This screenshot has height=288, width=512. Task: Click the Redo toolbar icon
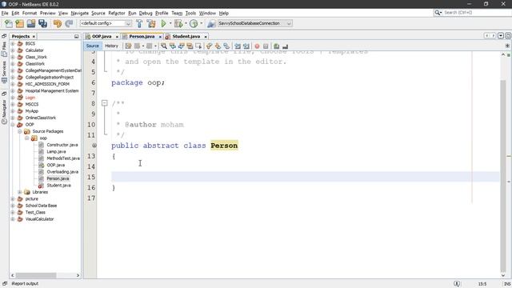69,23
